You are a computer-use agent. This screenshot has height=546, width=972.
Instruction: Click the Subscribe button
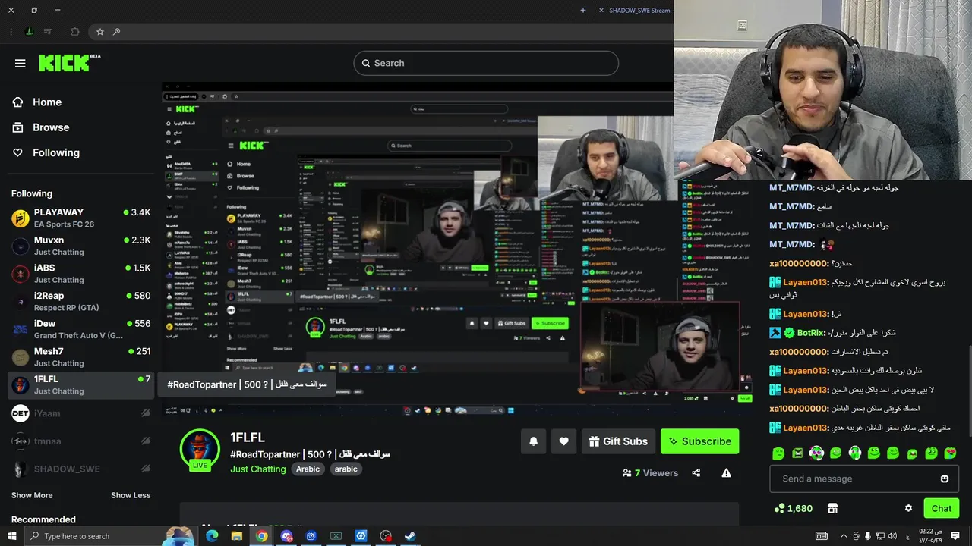pyautogui.click(x=699, y=441)
